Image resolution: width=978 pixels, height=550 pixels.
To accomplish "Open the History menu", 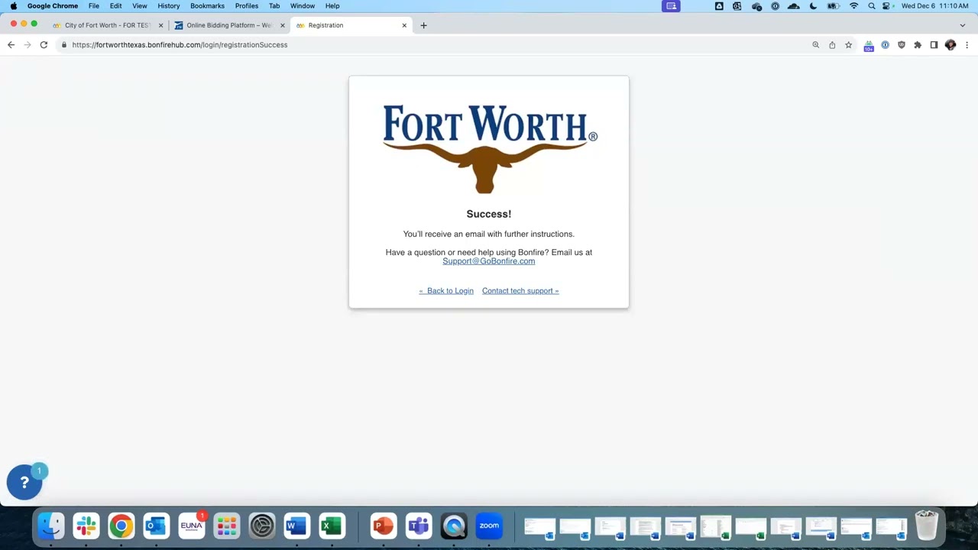I will point(169,6).
